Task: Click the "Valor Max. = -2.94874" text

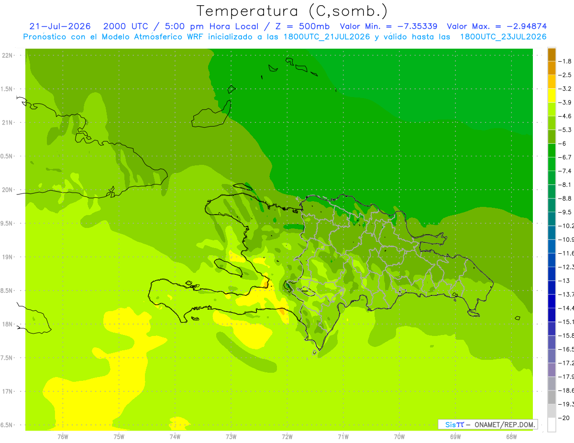Action: click(x=497, y=26)
